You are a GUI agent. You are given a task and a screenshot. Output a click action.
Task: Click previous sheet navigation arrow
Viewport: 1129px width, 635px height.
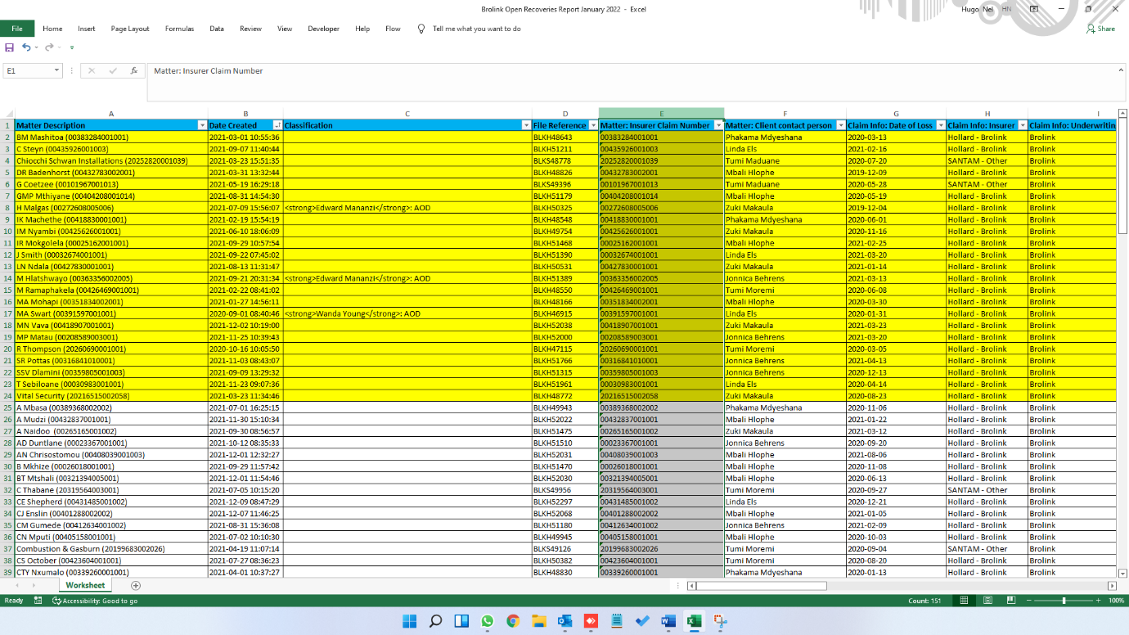(x=18, y=585)
